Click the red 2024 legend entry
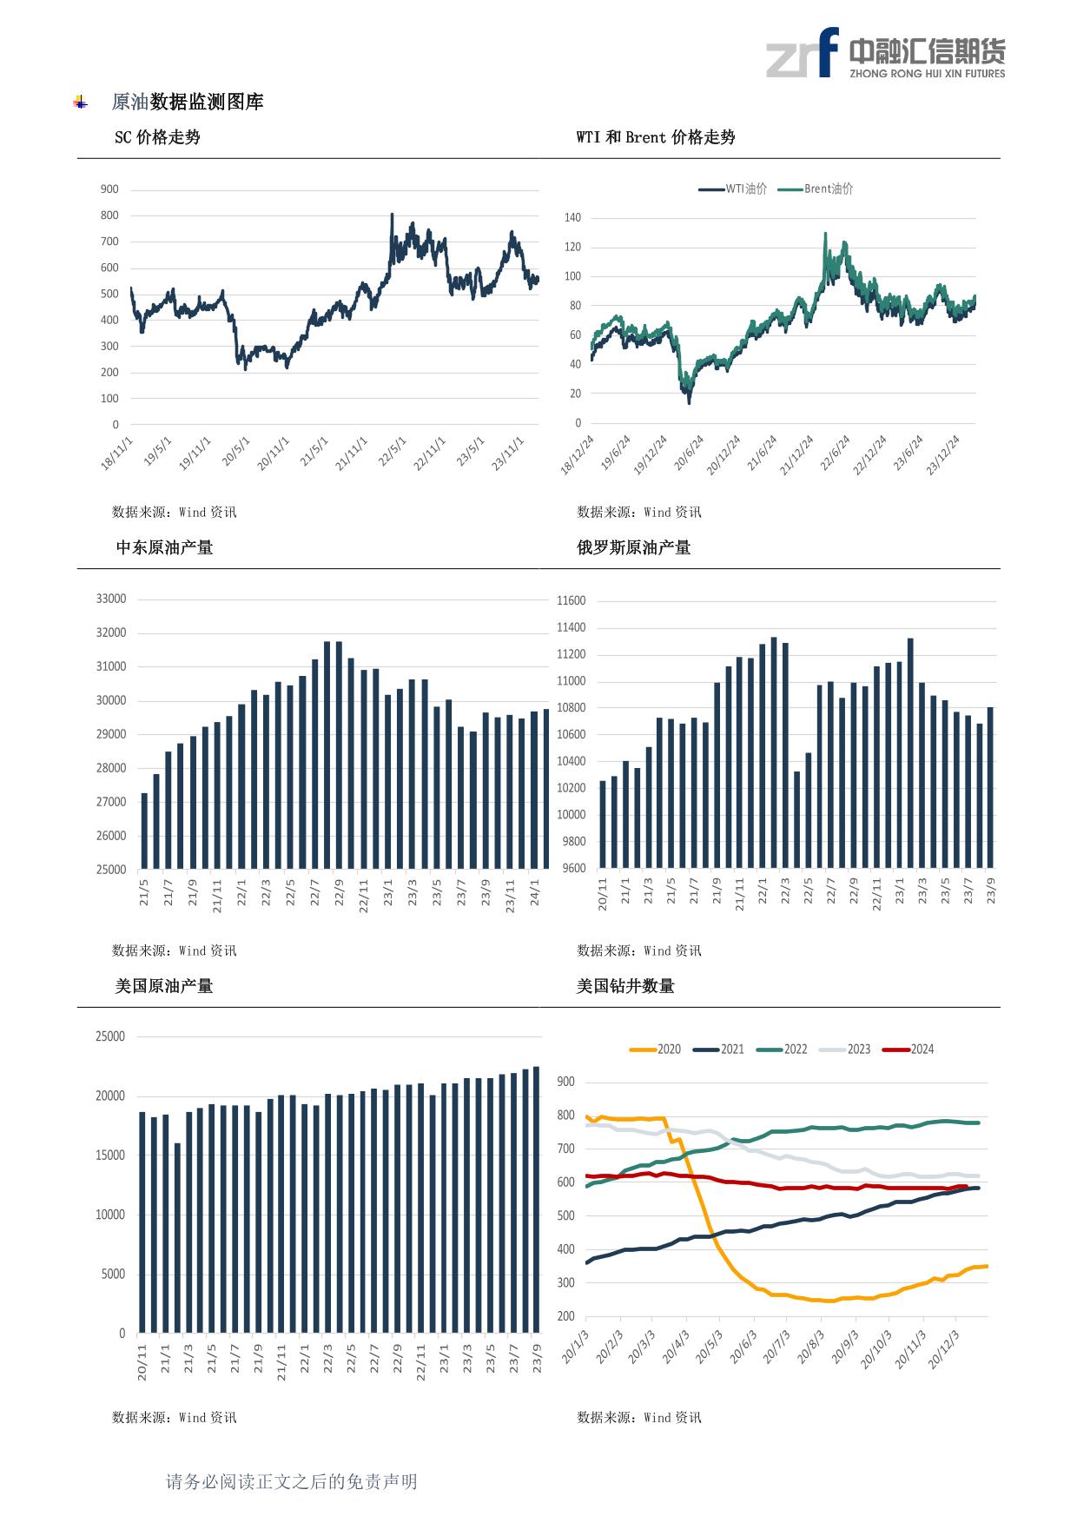 [x=909, y=1050]
